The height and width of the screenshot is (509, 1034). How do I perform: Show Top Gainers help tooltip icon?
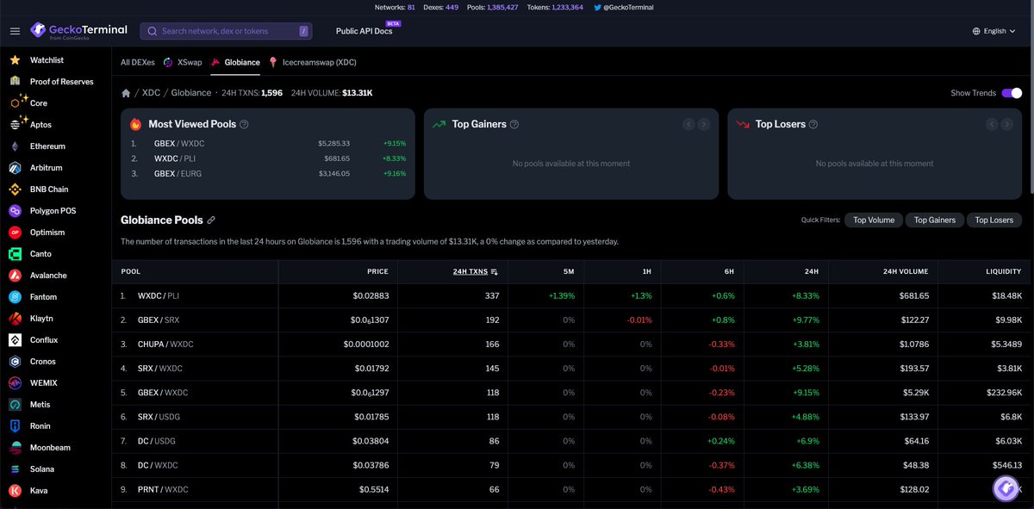click(514, 124)
